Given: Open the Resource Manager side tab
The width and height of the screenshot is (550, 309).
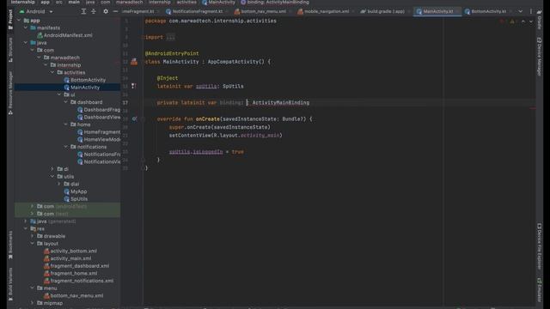Looking at the screenshot, I should pos(10,93).
